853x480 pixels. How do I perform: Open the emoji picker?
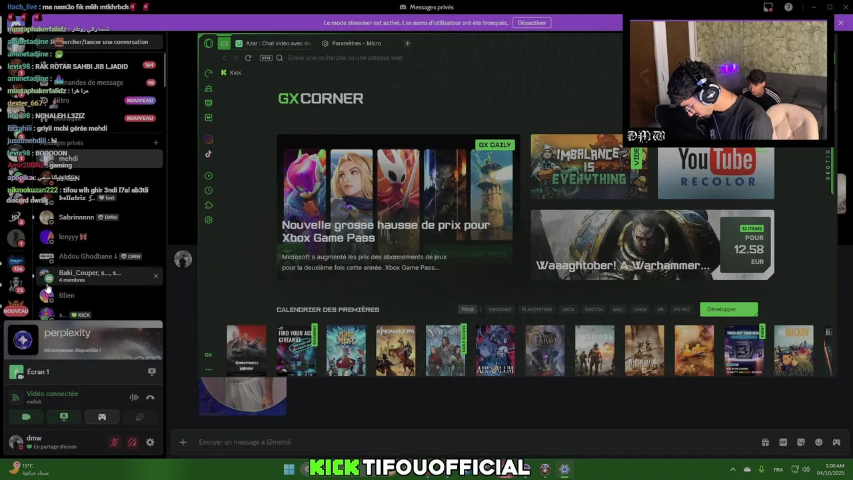pos(818,442)
